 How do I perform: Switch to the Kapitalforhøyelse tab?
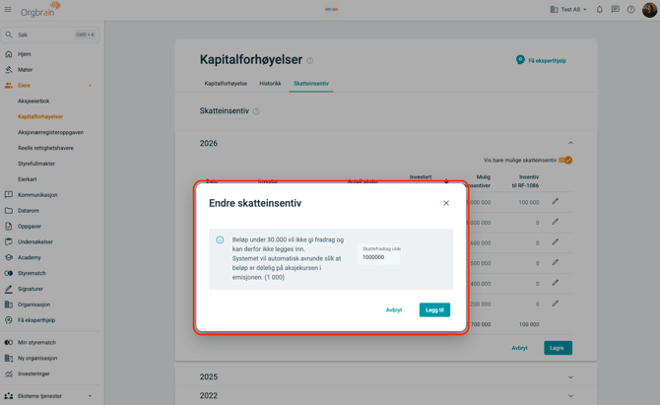[x=226, y=84]
